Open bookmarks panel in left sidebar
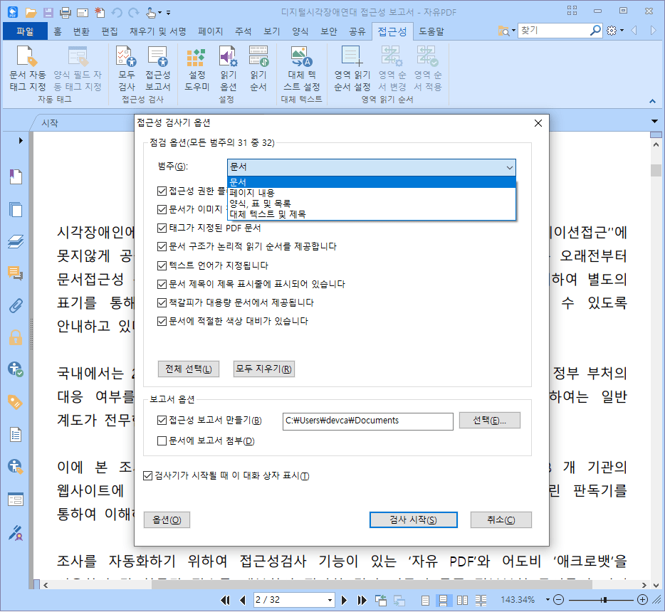Screen dimensions: 665x612 [x=16, y=176]
